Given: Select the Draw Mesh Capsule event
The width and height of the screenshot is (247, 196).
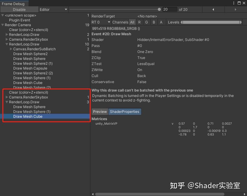Looking at the screenshot, I should (x=30, y=68).
